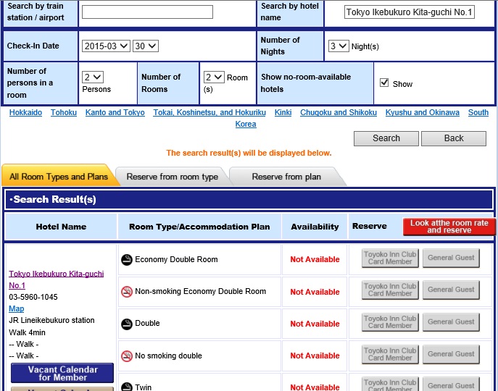Open the Number of Nights dropdown

coord(339,46)
